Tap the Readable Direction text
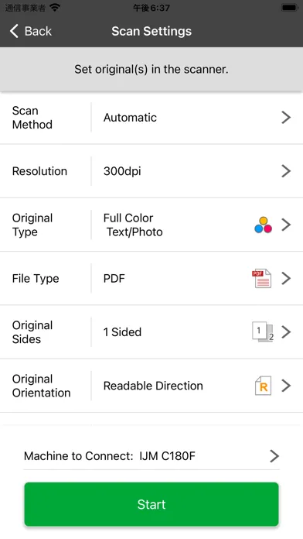Image resolution: width=303 pixels, height=539 pixels. (x=153, y=386)
